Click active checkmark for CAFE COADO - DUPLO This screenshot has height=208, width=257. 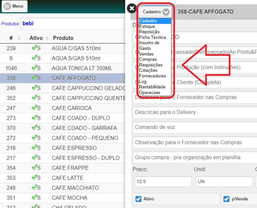(34, 117)
